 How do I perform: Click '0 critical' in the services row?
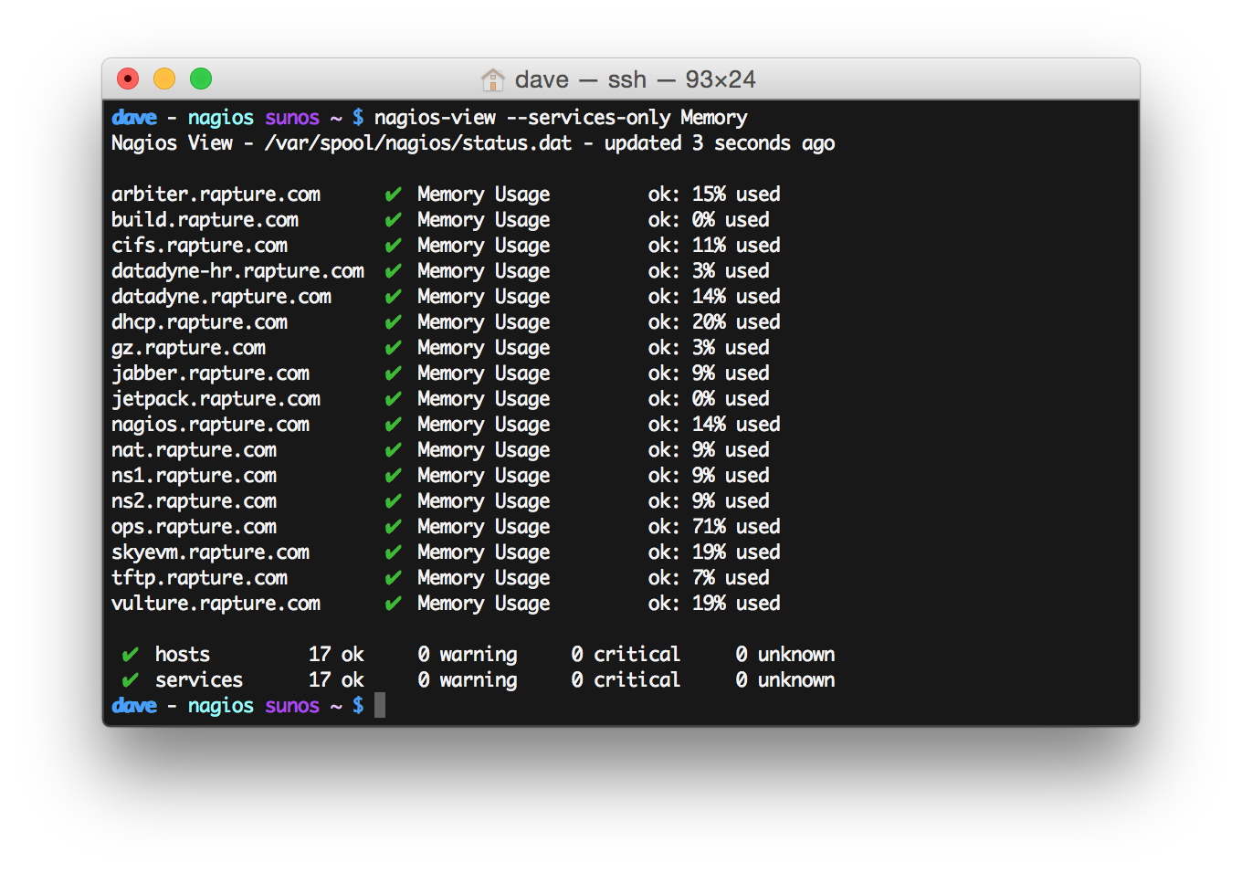(626, 680)
